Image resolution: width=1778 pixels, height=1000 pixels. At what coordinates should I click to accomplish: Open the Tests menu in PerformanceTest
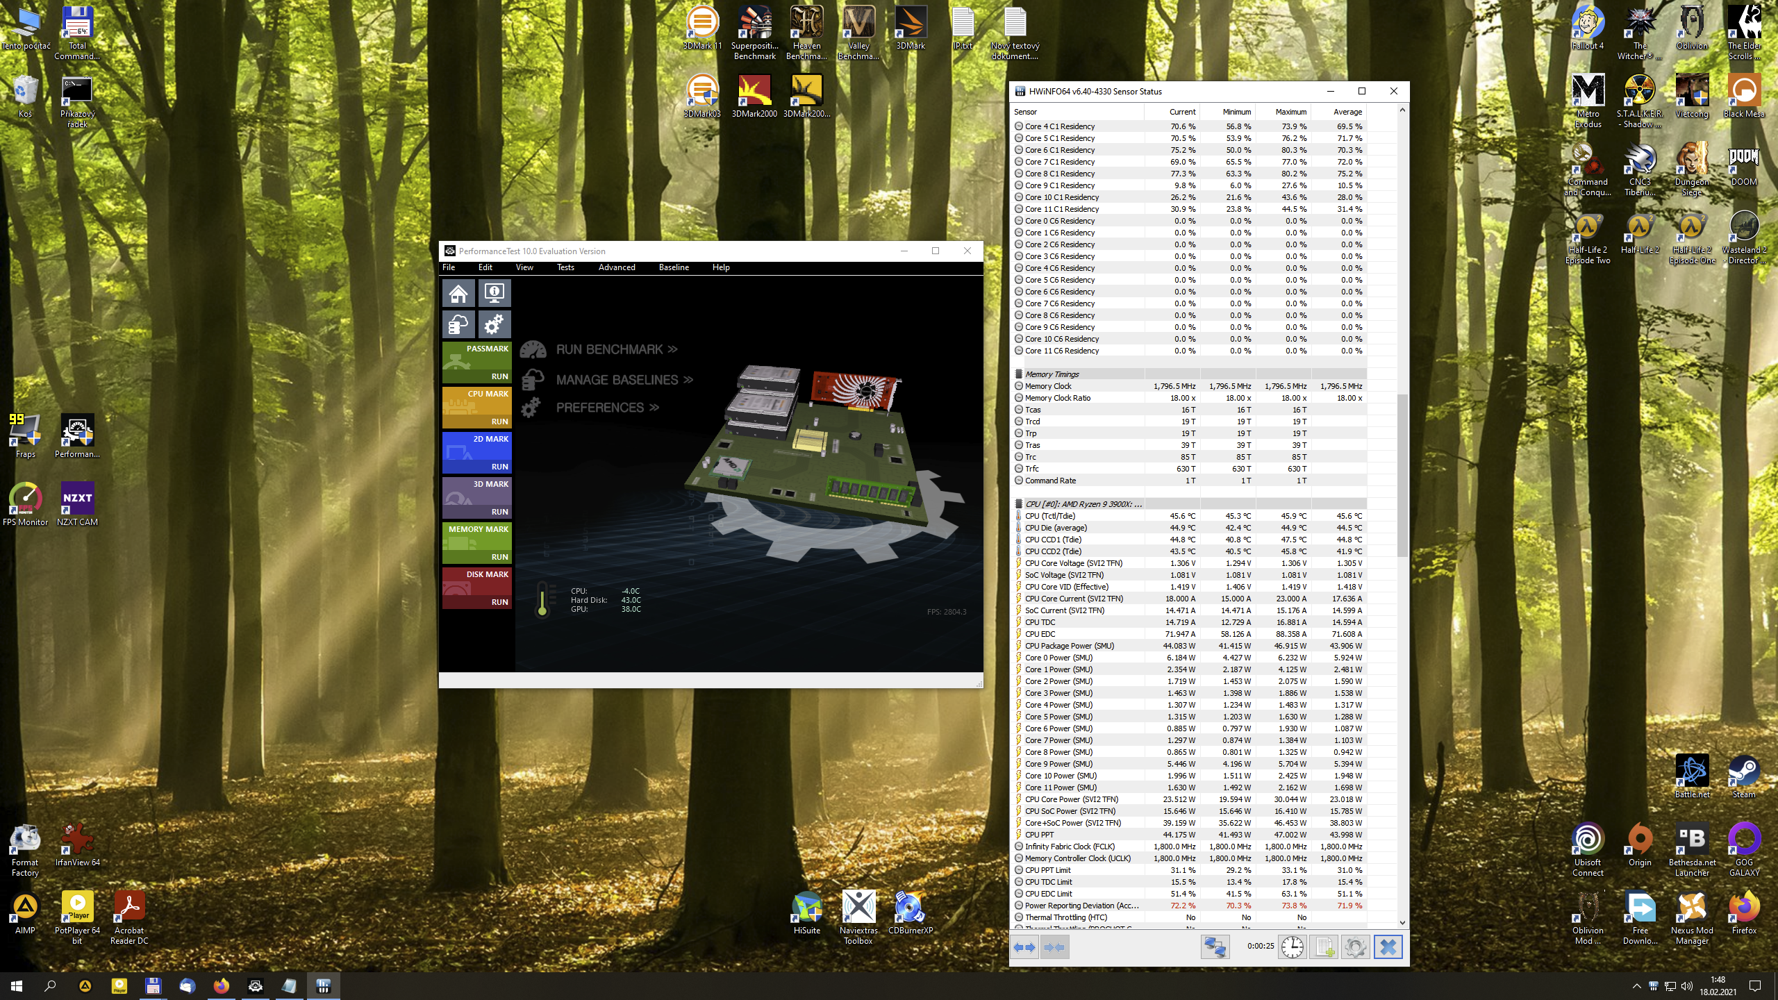click(x=565, y=267)
